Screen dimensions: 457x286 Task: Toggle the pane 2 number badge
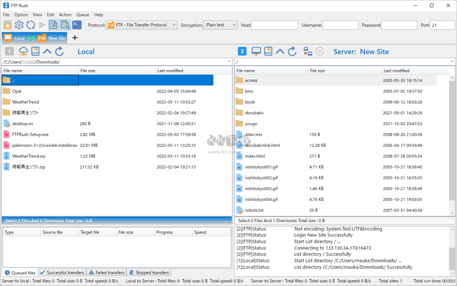tap(242, 52)
